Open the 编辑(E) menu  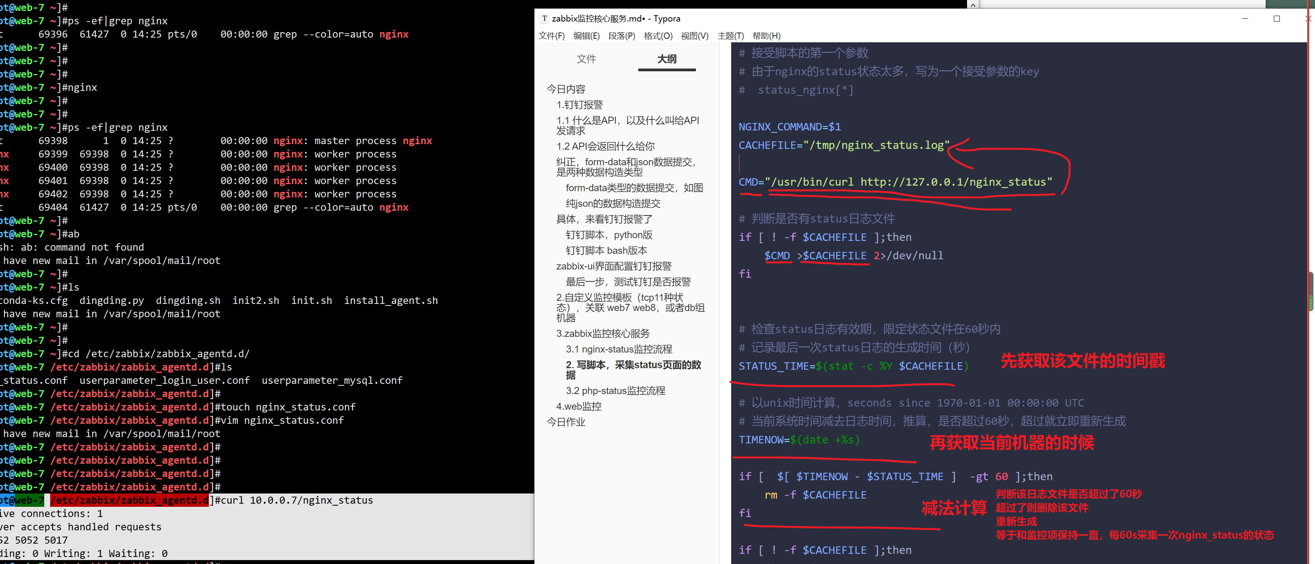(x=586, y=36)
